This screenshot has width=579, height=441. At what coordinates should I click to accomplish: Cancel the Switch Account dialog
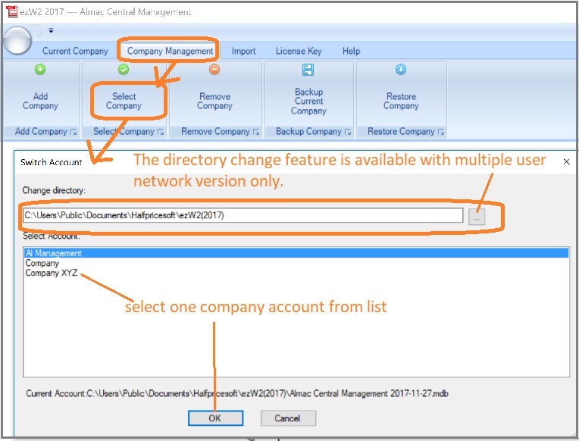(288, 418)
